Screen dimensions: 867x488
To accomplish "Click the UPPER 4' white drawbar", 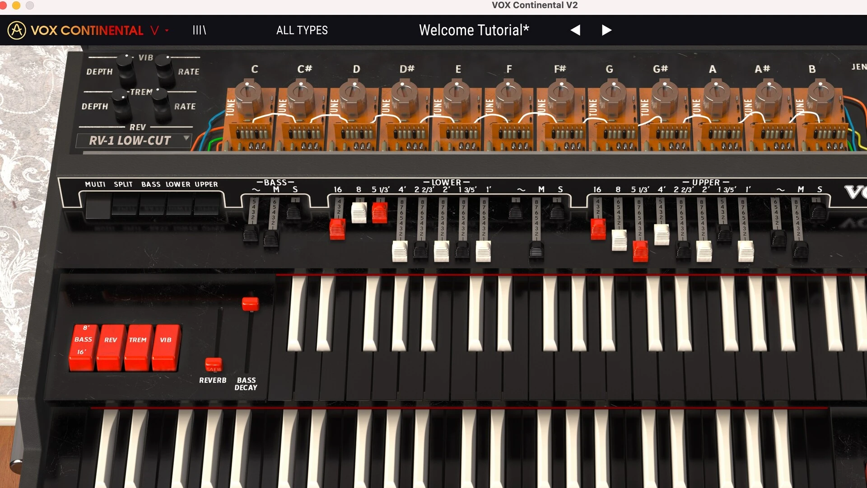I will pyautogui.click(x=662, y=235).
